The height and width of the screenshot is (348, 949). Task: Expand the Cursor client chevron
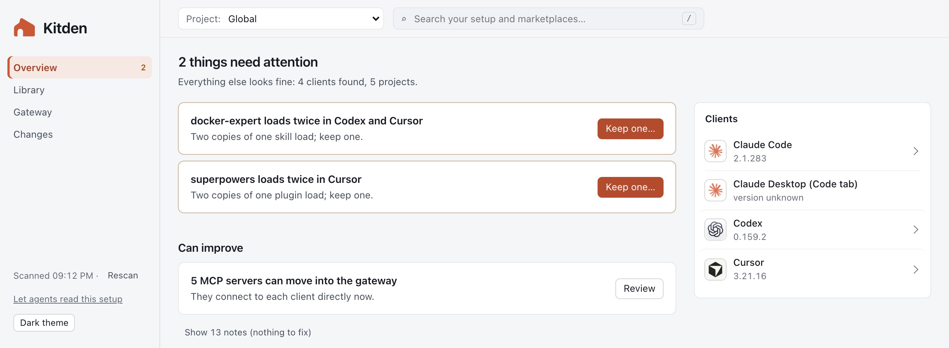[916, 270]
